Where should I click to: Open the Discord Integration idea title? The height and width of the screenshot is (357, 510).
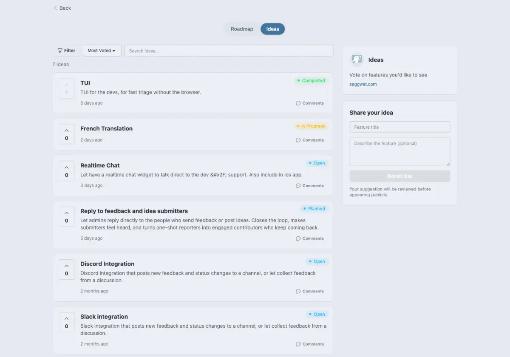[107, 263]
